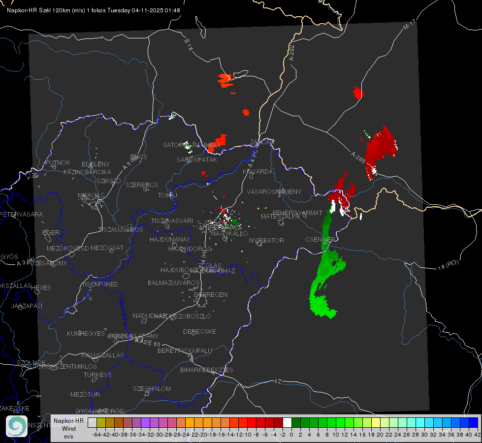This screenshot has width=482, height=443.
Task: Click the FEHÉRGYARMAT town label
Action: 298,213
